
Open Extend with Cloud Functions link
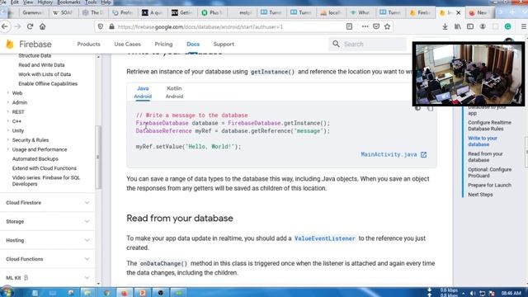(x=44, y=168)
